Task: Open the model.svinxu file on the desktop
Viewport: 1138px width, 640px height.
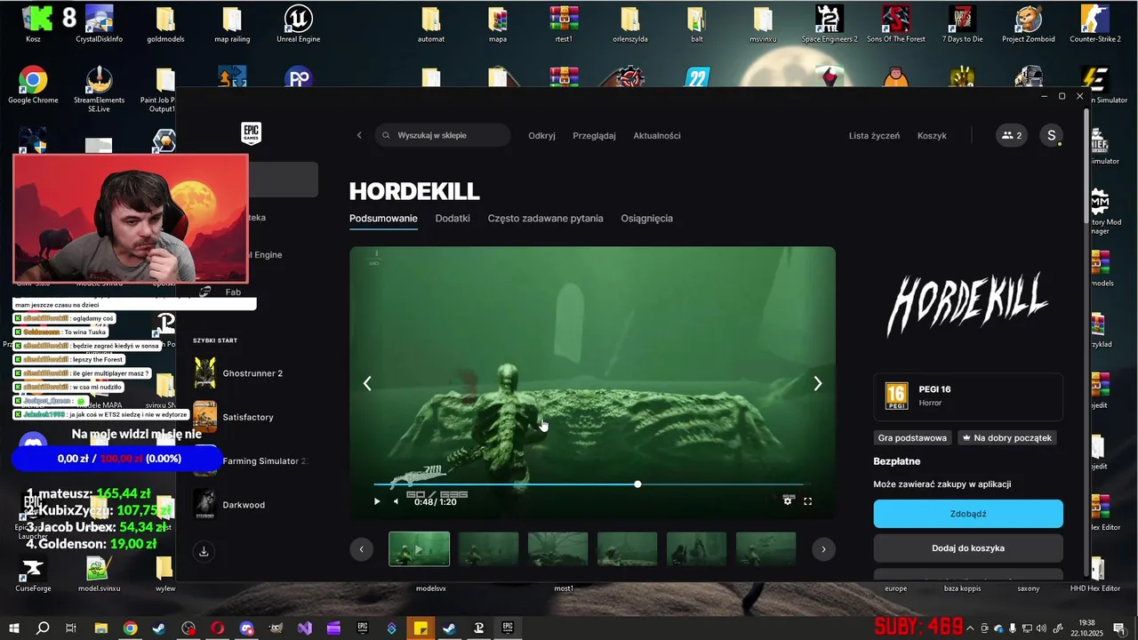Action: pyautogui.click(x=99, y=573)
